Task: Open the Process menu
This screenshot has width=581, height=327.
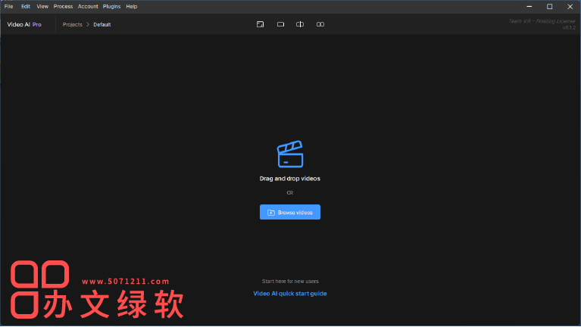Action: click(x=63, y=6)
